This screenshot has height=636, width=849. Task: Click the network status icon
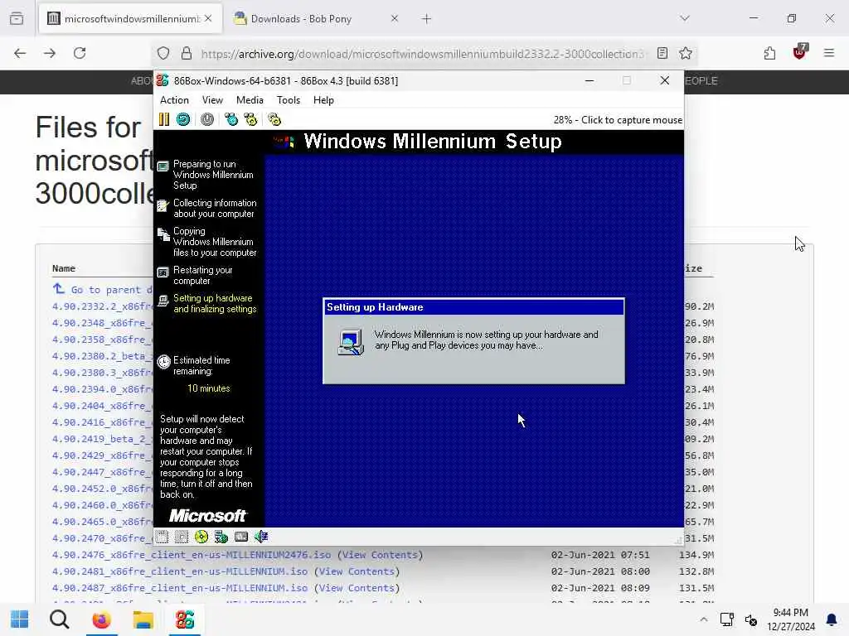[x=221, y=537]
